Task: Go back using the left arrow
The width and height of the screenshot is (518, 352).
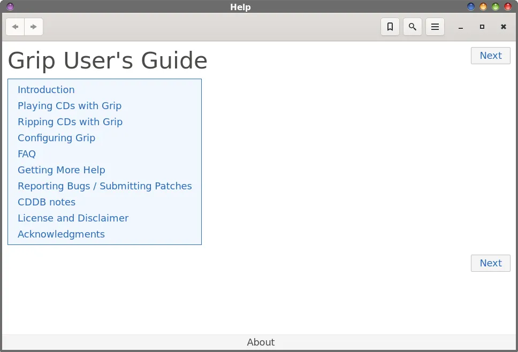Action: coord(15,27)
